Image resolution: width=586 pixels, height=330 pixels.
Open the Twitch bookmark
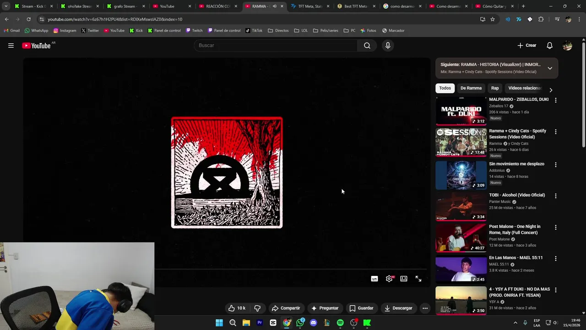tap(194, 31)
